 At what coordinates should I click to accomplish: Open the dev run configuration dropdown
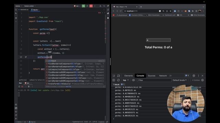pyautogui.click(x=77, y=6)
